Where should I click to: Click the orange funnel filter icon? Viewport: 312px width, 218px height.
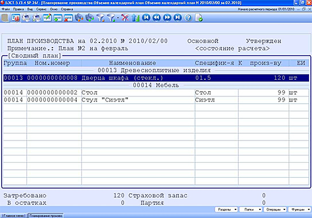click(100, 18)
